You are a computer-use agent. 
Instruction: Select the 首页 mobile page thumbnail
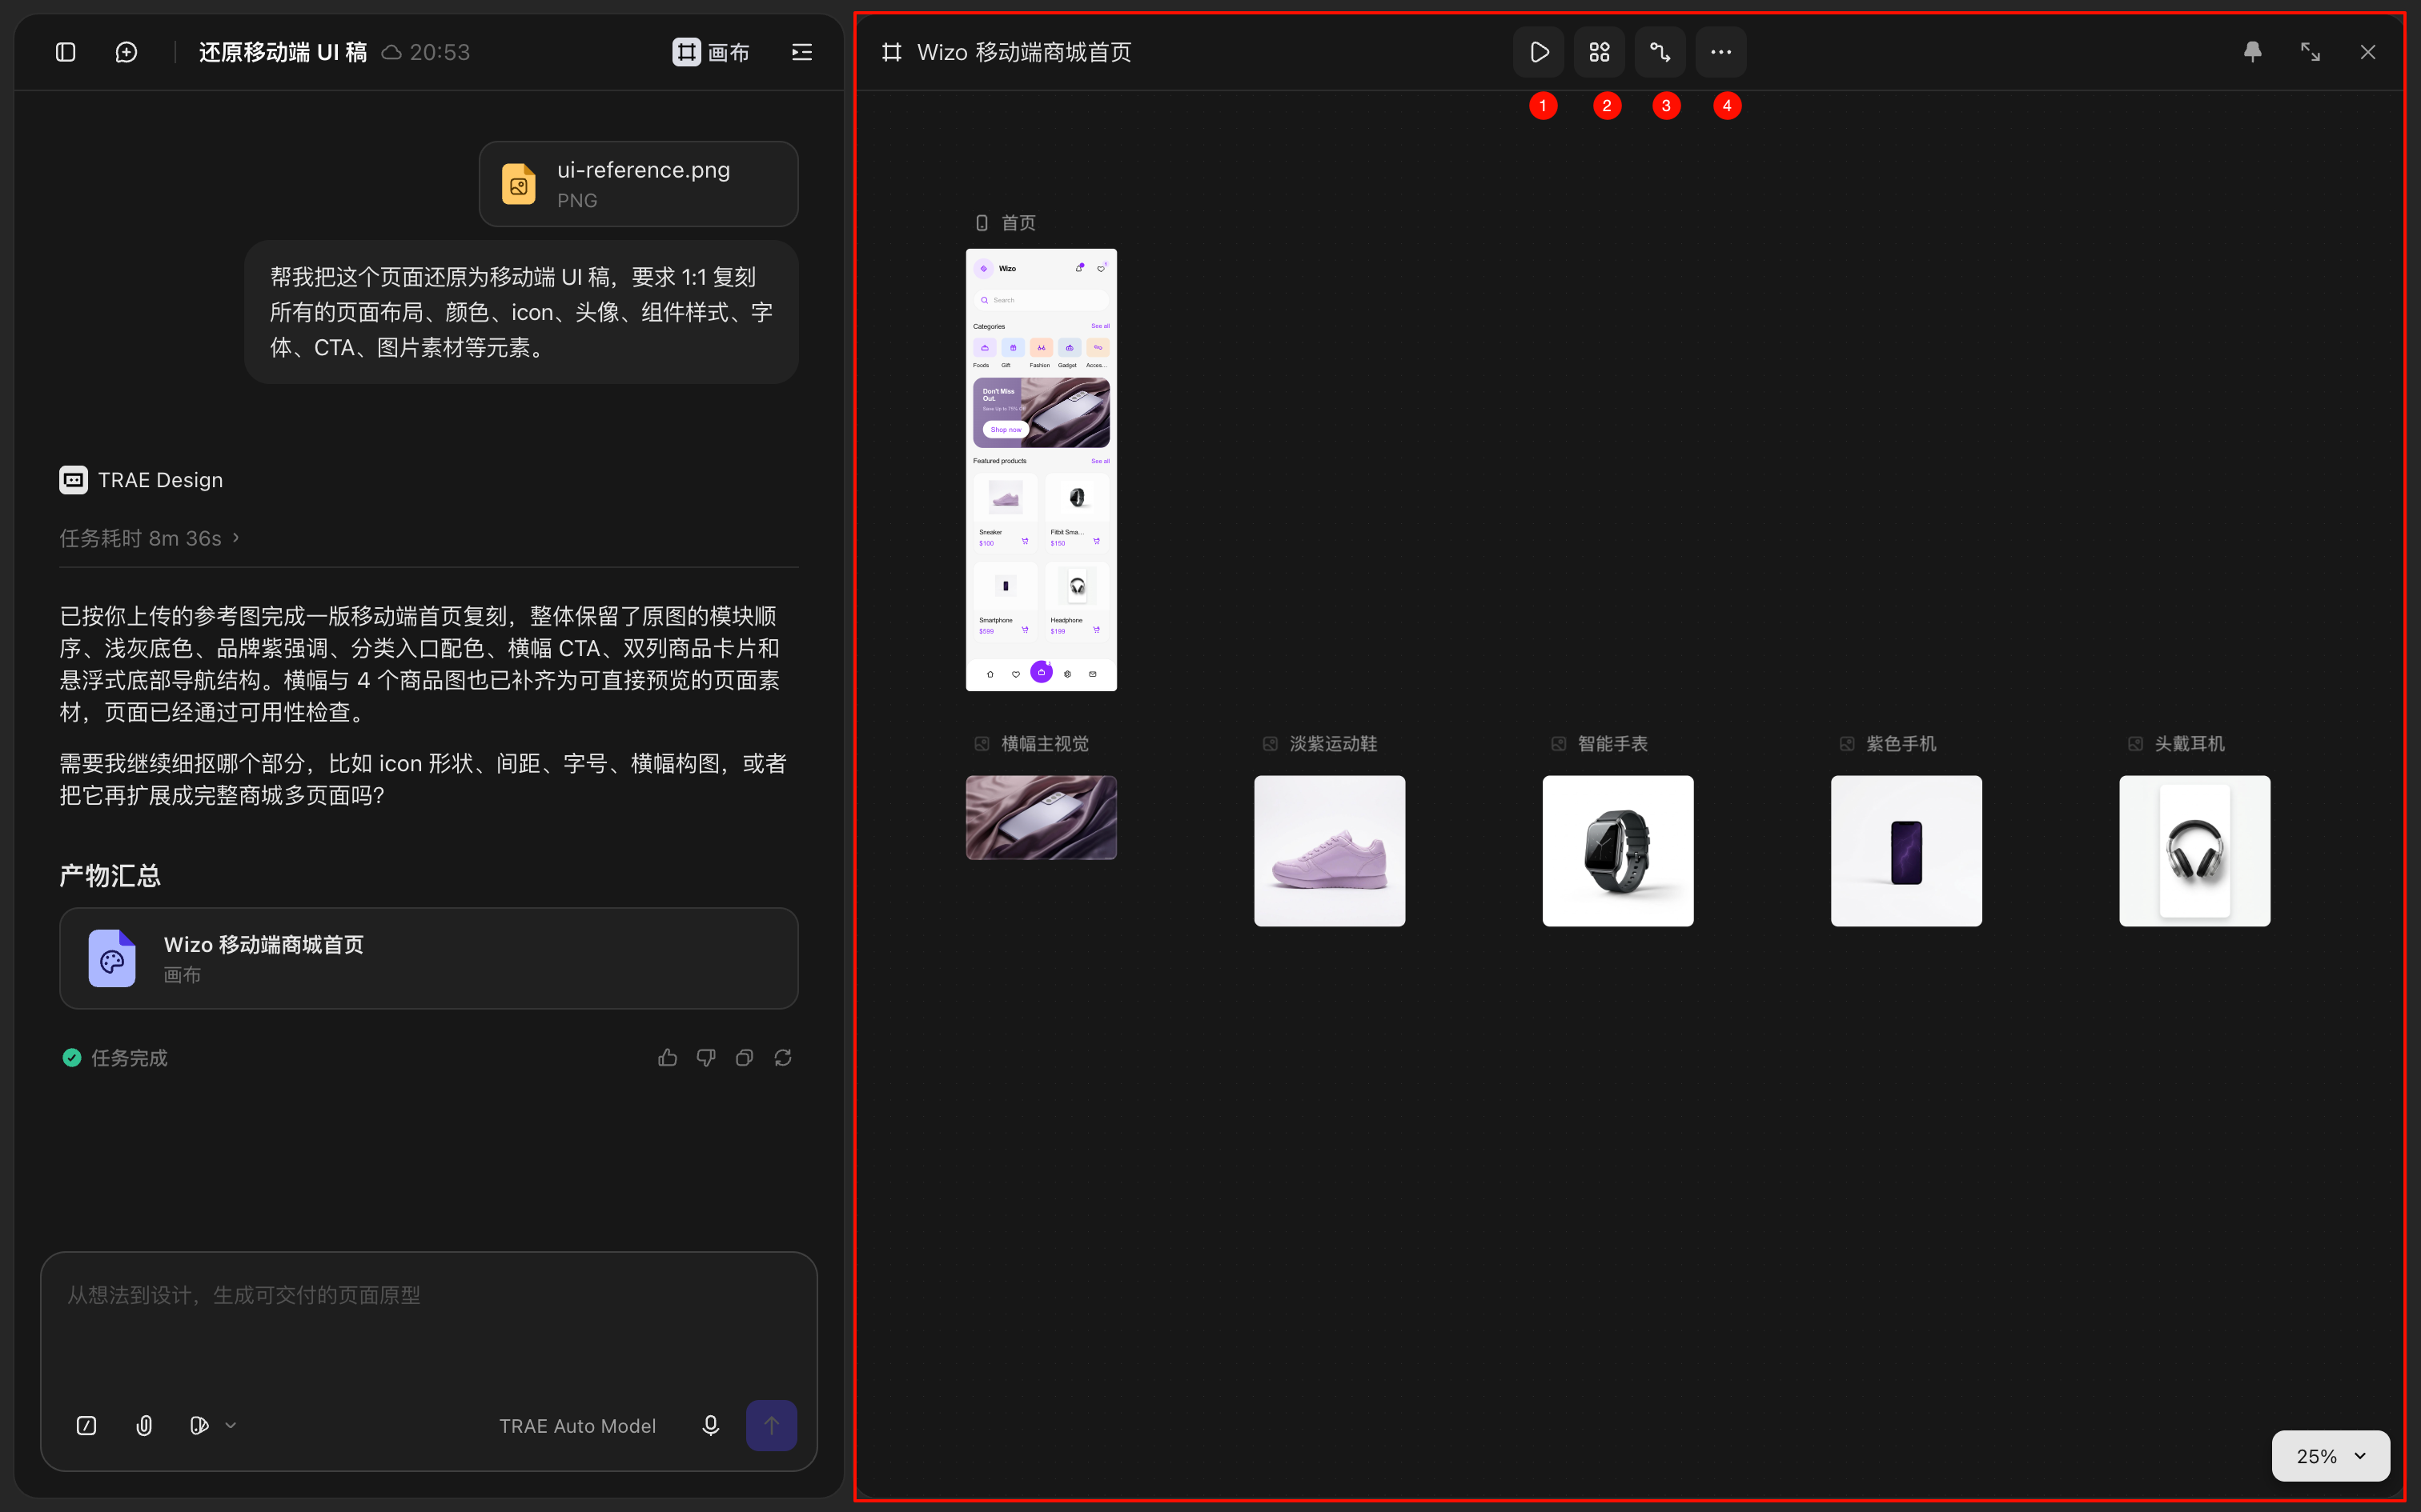(1041, 469)
